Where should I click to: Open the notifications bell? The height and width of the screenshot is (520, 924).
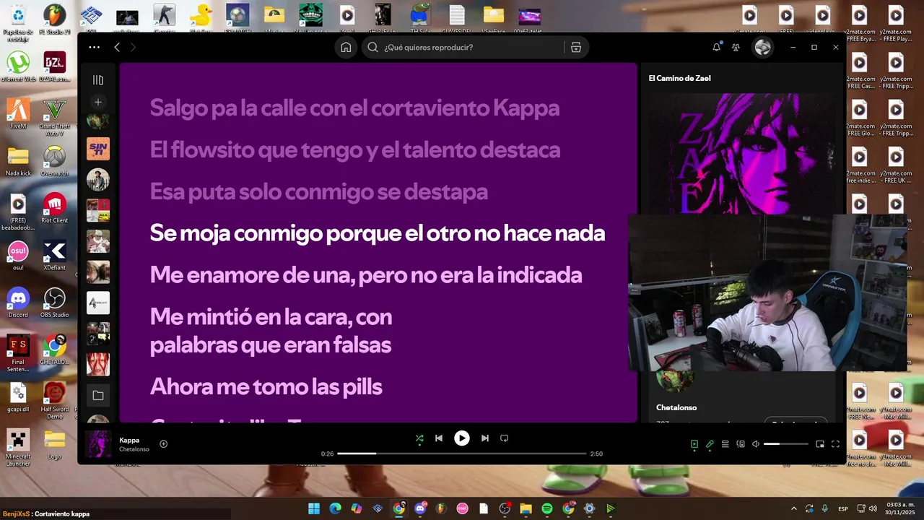pyautogui.click(x=717, y=47)
